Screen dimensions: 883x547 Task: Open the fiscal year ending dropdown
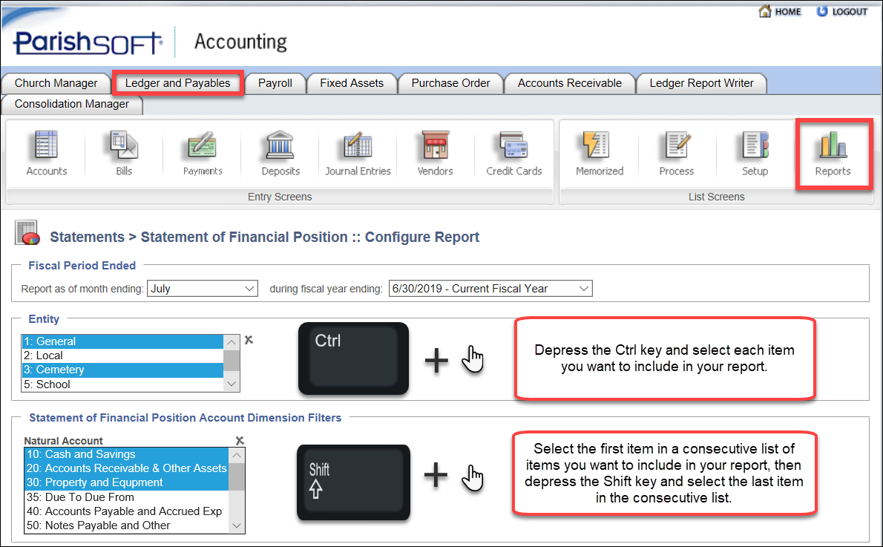490,289
